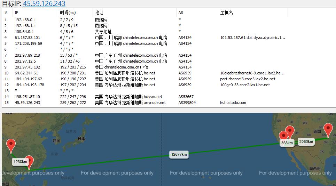Click the time value 190 / 200 / 201
The height and width of the screenshot is (186, 336).
point(73,73)
